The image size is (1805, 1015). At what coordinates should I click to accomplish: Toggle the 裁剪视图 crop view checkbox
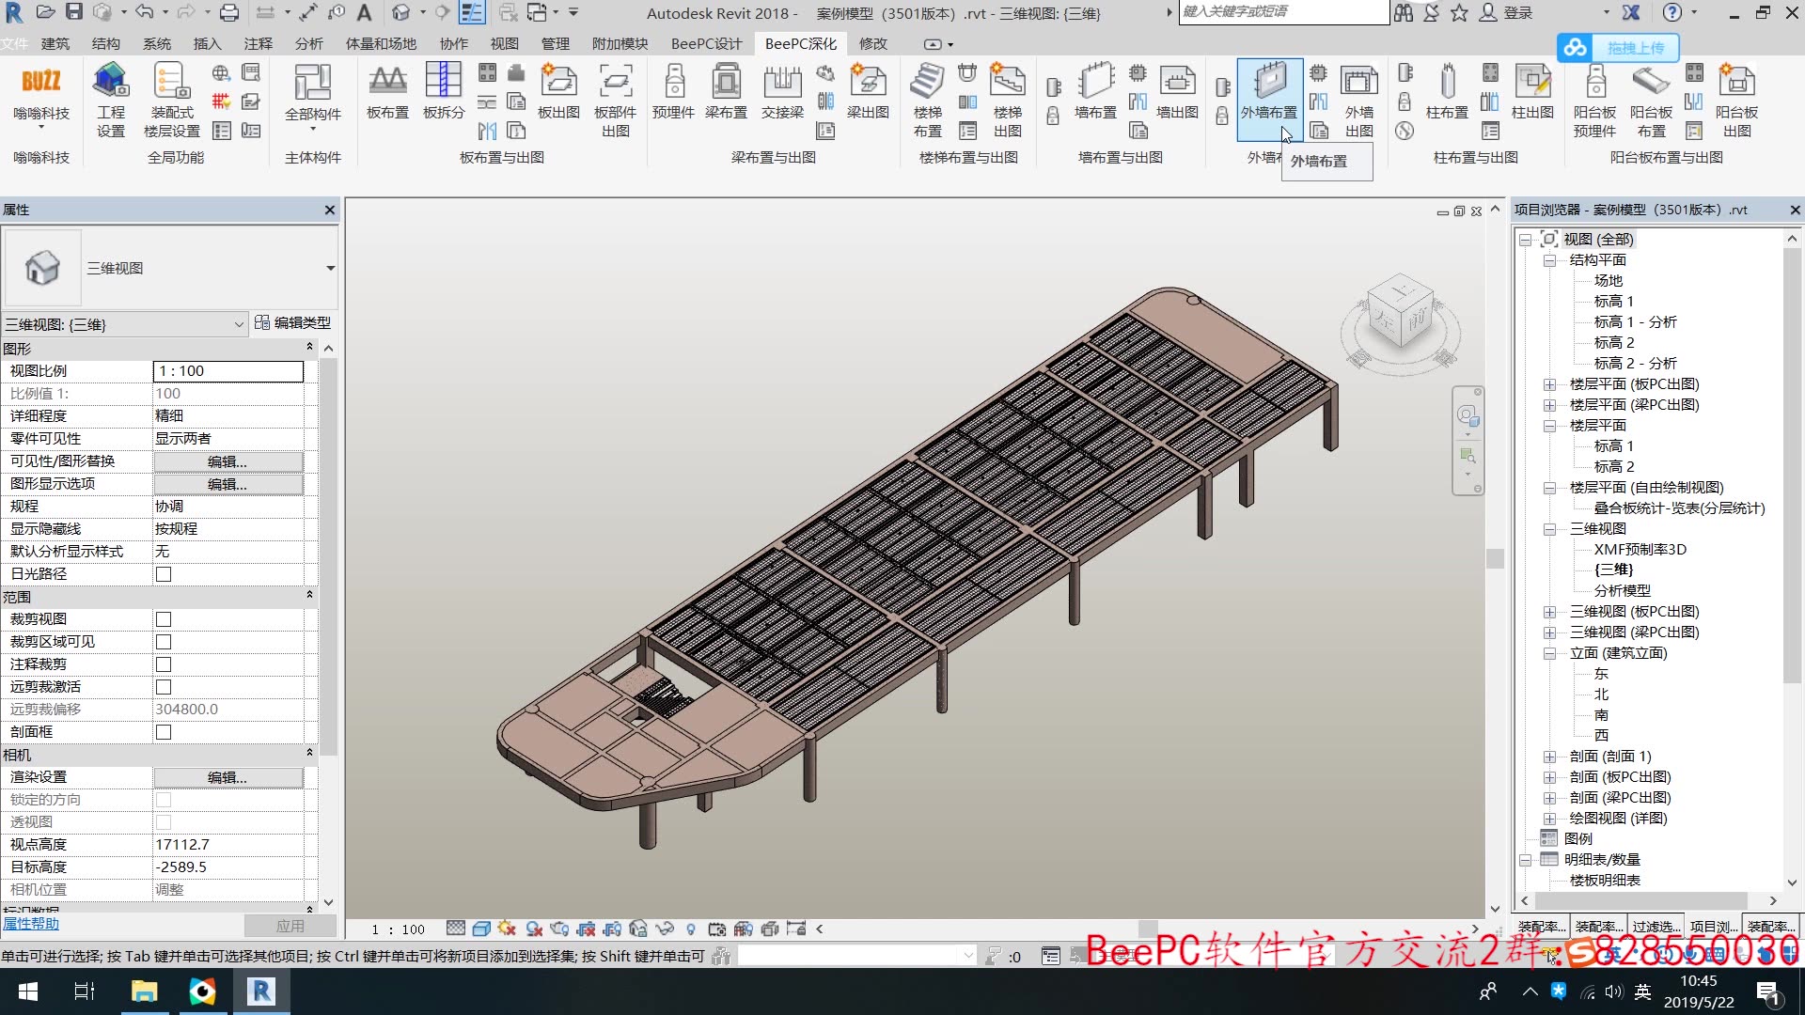point(164,619)
